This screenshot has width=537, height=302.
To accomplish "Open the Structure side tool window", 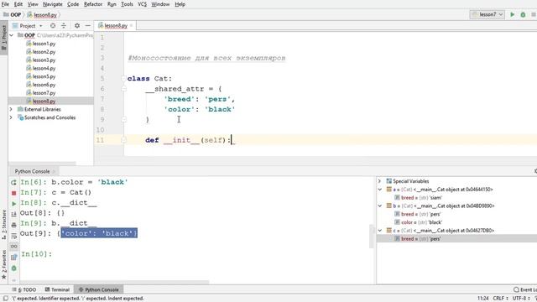I will pos(3,224).
